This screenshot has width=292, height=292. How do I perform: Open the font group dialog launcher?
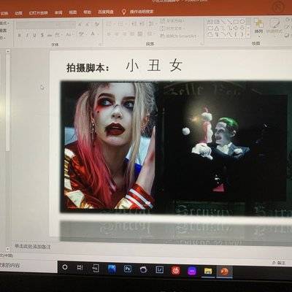100,45
